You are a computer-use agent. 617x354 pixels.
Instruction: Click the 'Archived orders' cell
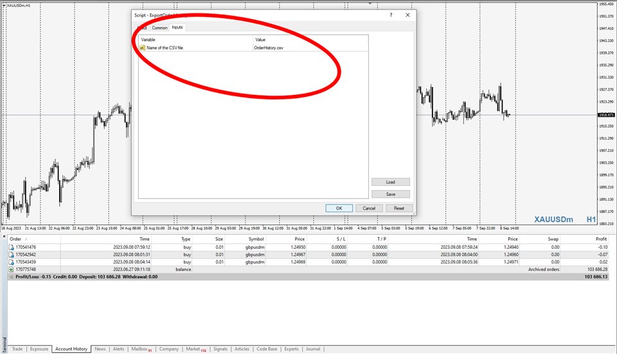coord(544,269)
